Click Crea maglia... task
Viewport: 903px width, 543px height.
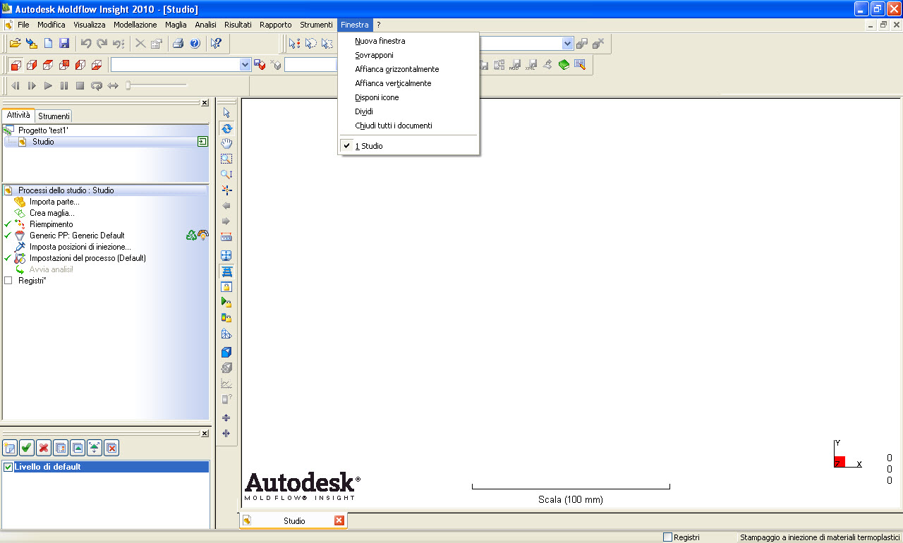[51, 213]
